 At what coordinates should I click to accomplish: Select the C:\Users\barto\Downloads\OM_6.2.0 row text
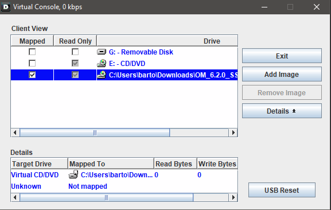173,75
